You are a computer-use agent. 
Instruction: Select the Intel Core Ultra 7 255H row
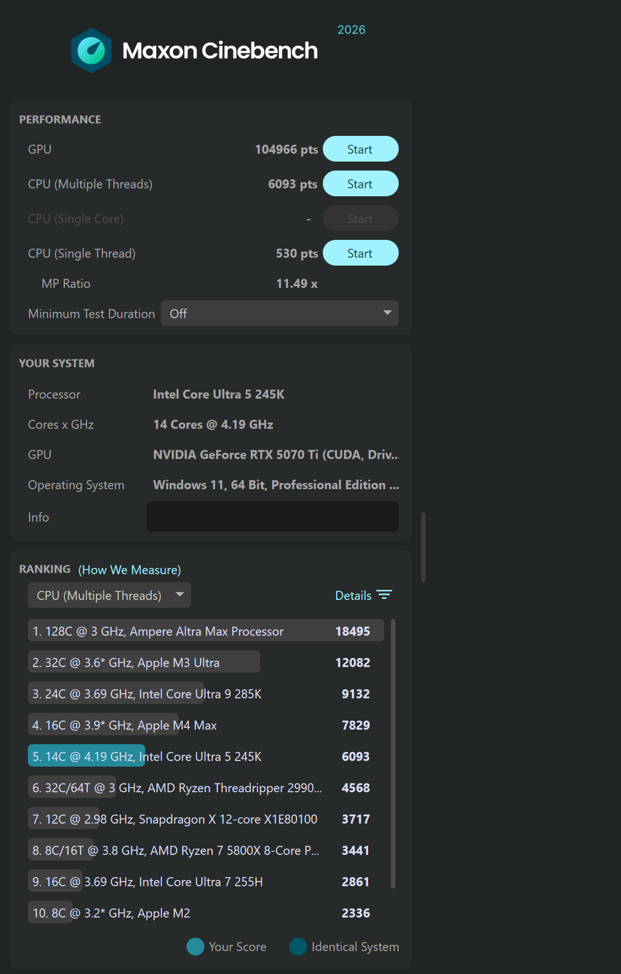point(206,881)
